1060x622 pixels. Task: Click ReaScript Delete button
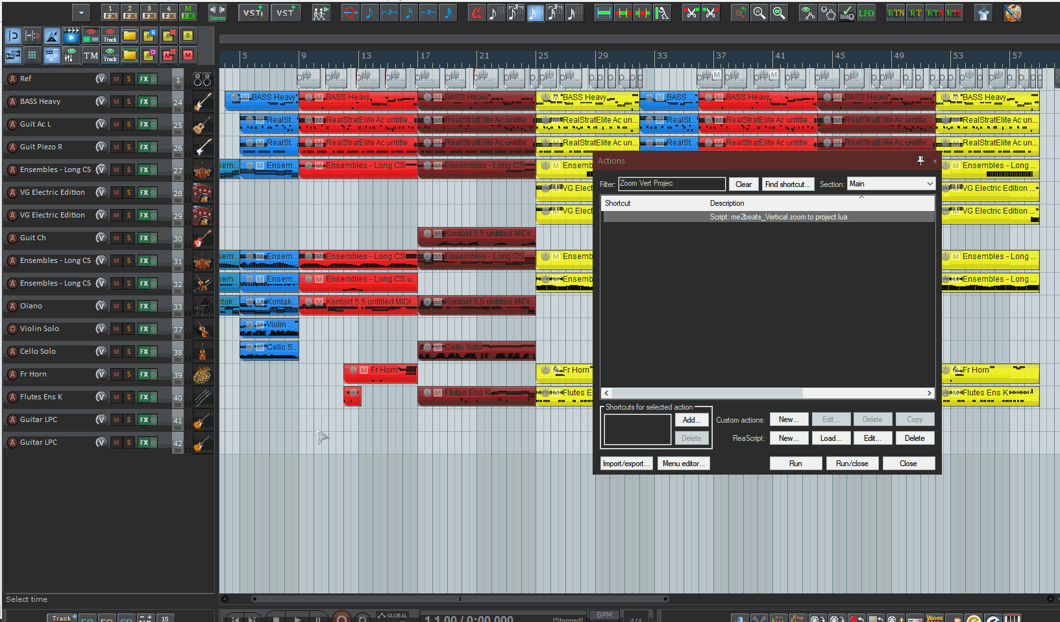point(915,438)
